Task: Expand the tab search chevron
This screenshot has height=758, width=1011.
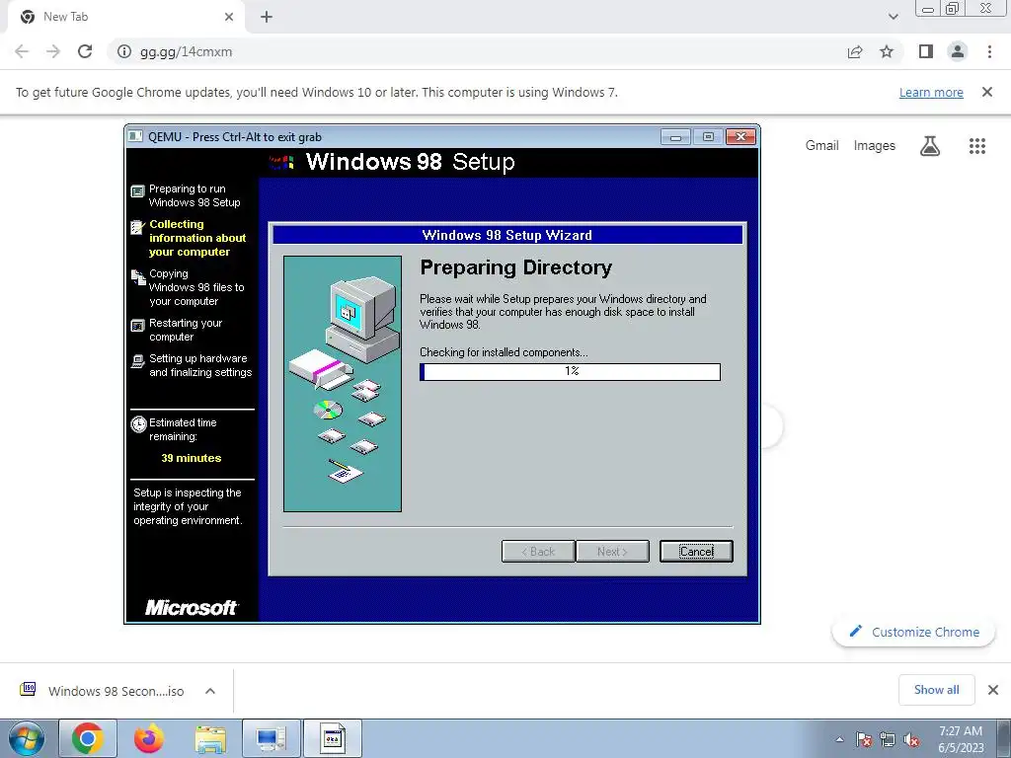Action: [893, 17]
